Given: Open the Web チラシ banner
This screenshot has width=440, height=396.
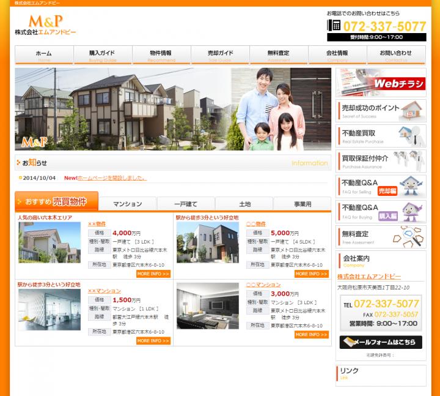Looking at the screenshot, I should coord(381,82).
